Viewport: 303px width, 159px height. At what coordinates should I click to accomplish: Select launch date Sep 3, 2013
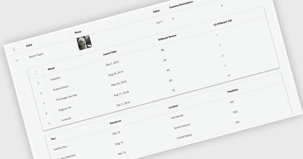[x=112, y=63]
